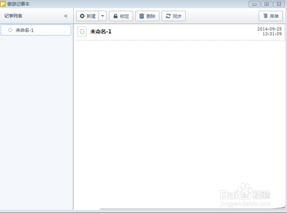The width and height of the screenshot is (287, 214).
Task: Open the 菜单 menu
Action: pos(271,16)
